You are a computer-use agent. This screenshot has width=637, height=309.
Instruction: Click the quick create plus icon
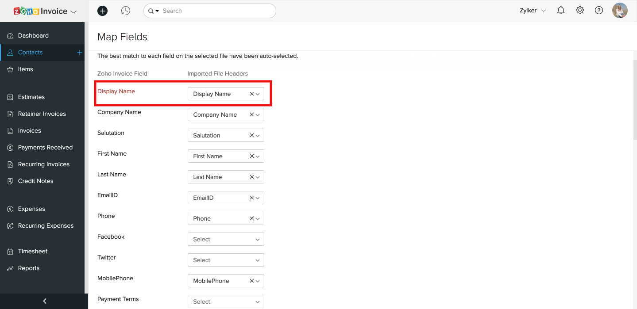[102, 11]
